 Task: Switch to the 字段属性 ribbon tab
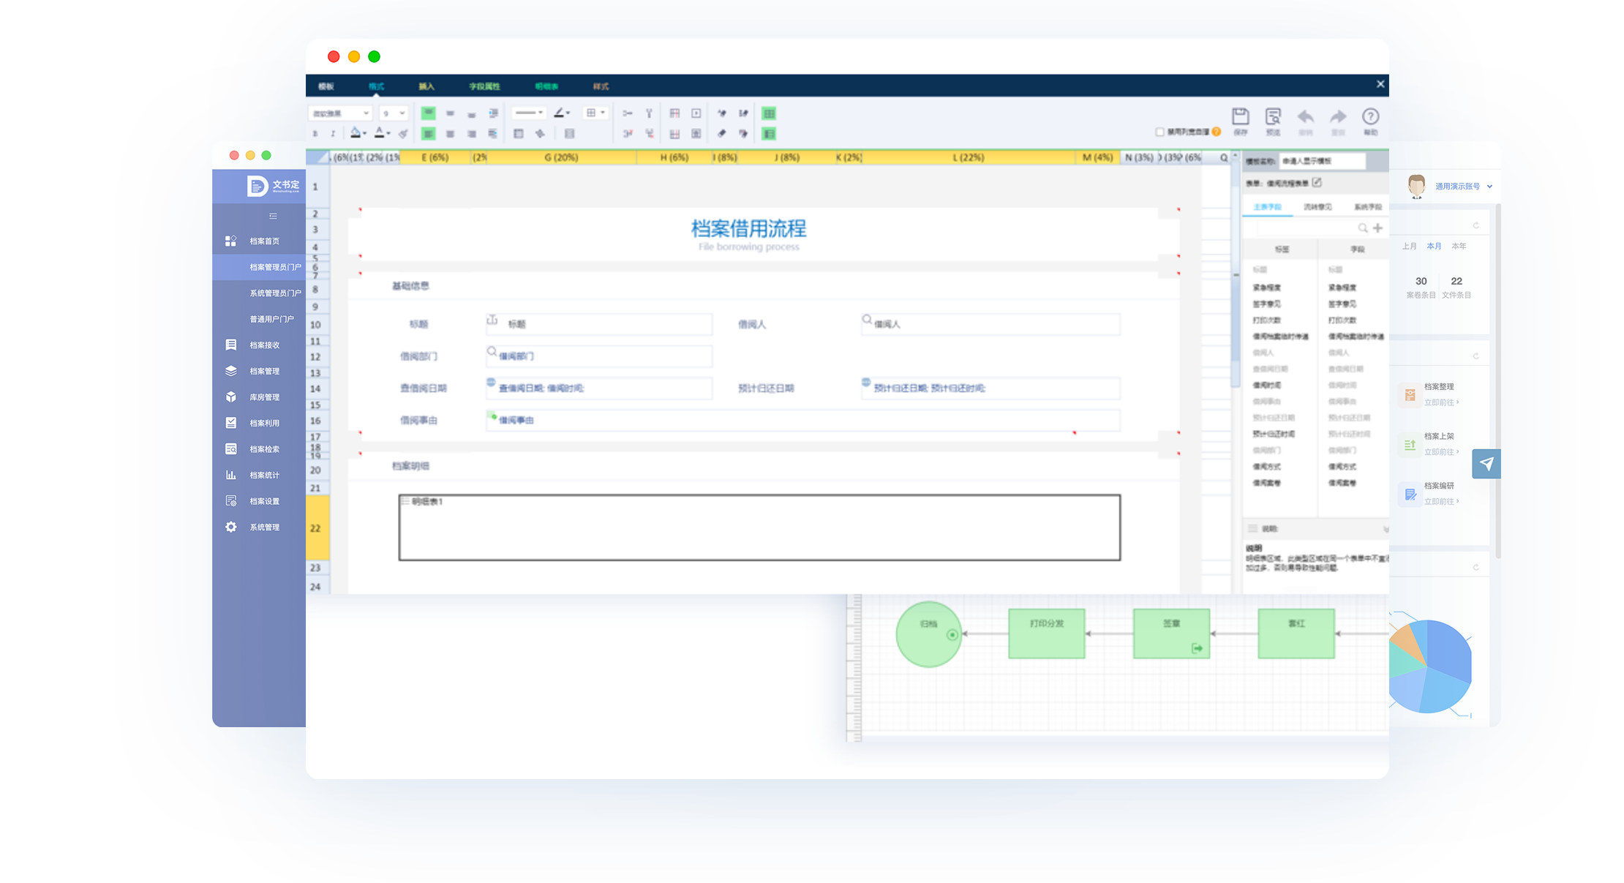pos(484,86)
